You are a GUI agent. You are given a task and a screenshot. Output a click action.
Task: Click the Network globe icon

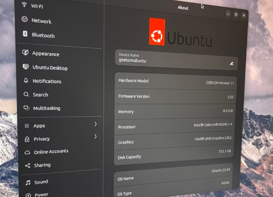pos(24,19)
